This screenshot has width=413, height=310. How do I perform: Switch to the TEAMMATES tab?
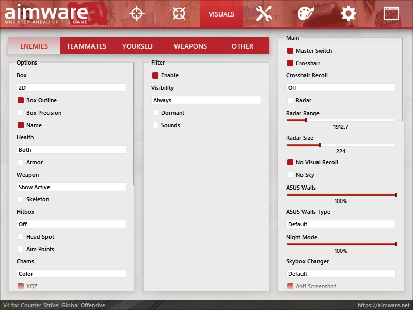point(86,46)
